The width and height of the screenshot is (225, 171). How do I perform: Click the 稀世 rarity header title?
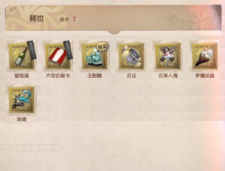click(37, 18)
